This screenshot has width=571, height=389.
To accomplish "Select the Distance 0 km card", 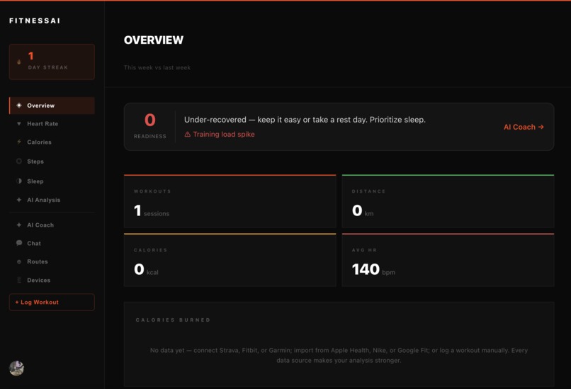I will click(448, 201).
